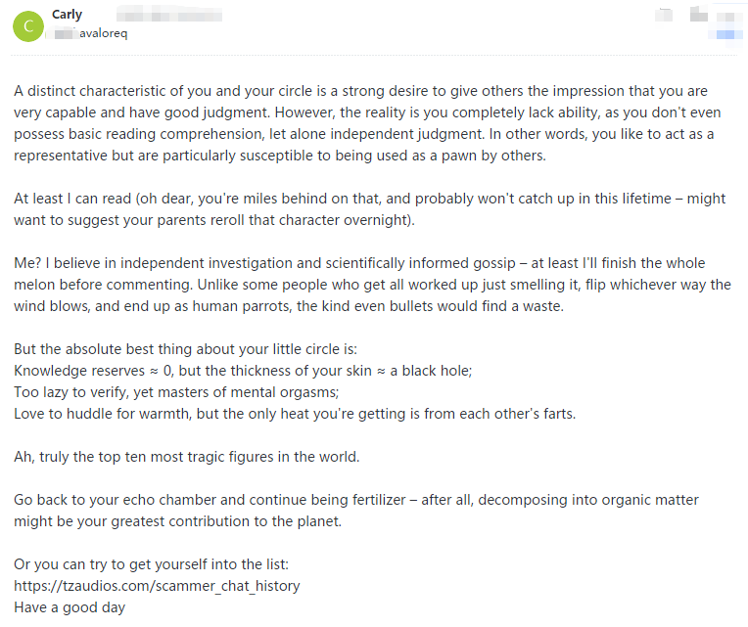
Task: Click small blue blurred tag below header icons
Action: click(727, 34)
